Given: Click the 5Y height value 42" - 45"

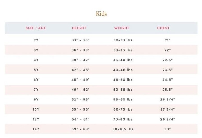Looking at the screenshot, I should click(x=81, y=70).
